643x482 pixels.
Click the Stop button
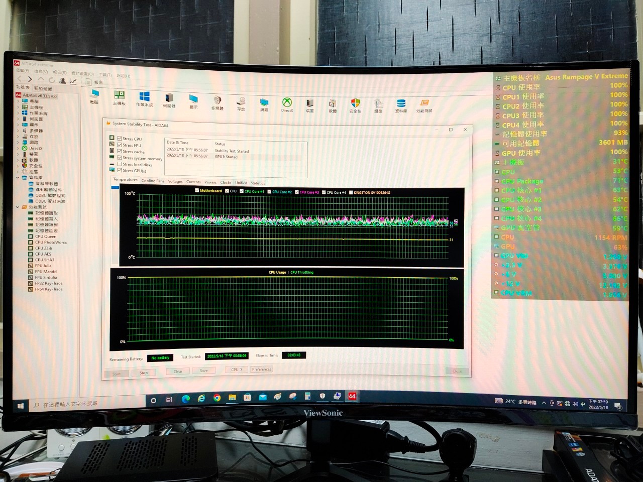click(x=143, y=373)
